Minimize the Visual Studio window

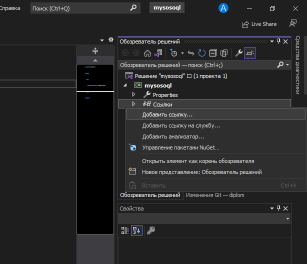pos(249,8)
